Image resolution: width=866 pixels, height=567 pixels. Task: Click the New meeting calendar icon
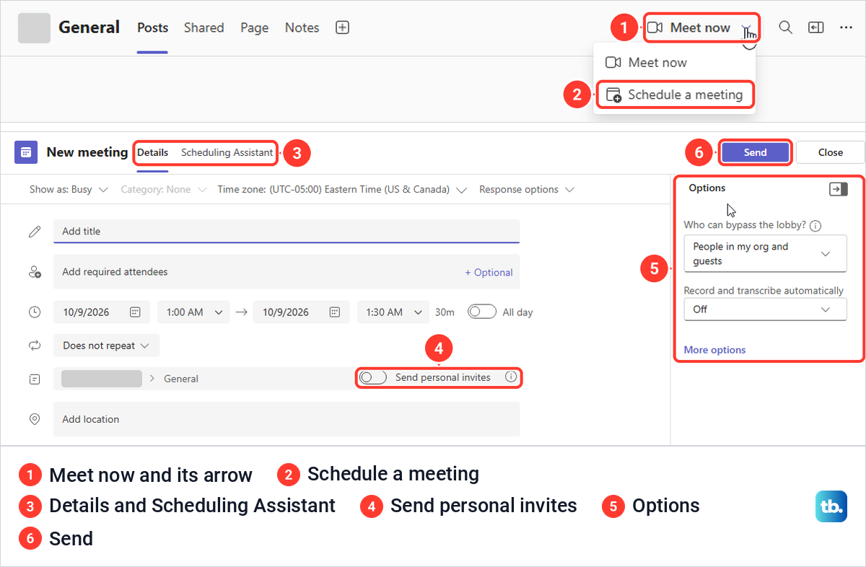click(26, 152)
